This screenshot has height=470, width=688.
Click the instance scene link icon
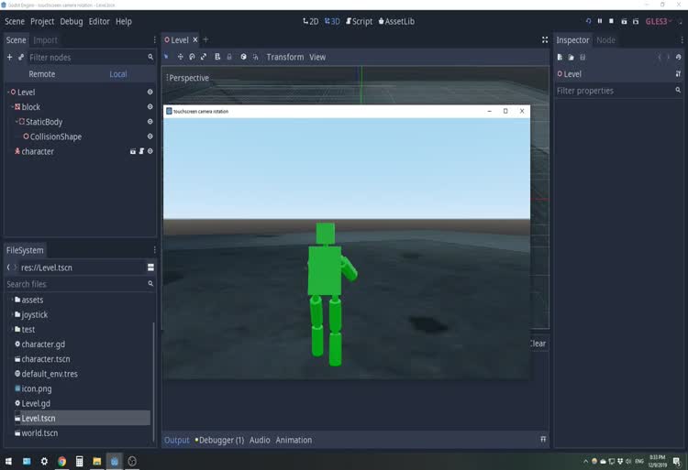[x=21, y=57]
